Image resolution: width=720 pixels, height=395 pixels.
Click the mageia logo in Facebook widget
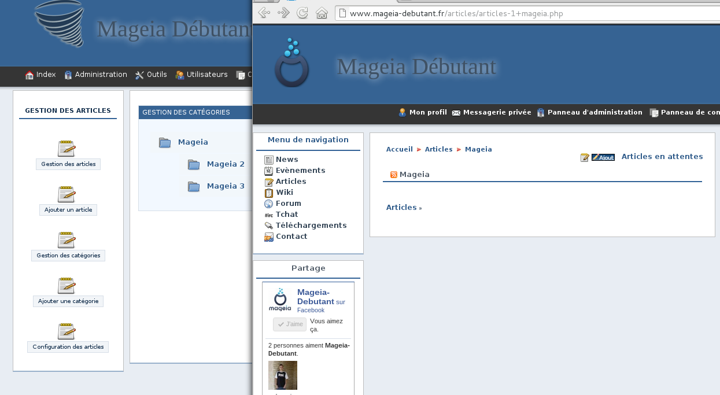click(x=280, y=300)
